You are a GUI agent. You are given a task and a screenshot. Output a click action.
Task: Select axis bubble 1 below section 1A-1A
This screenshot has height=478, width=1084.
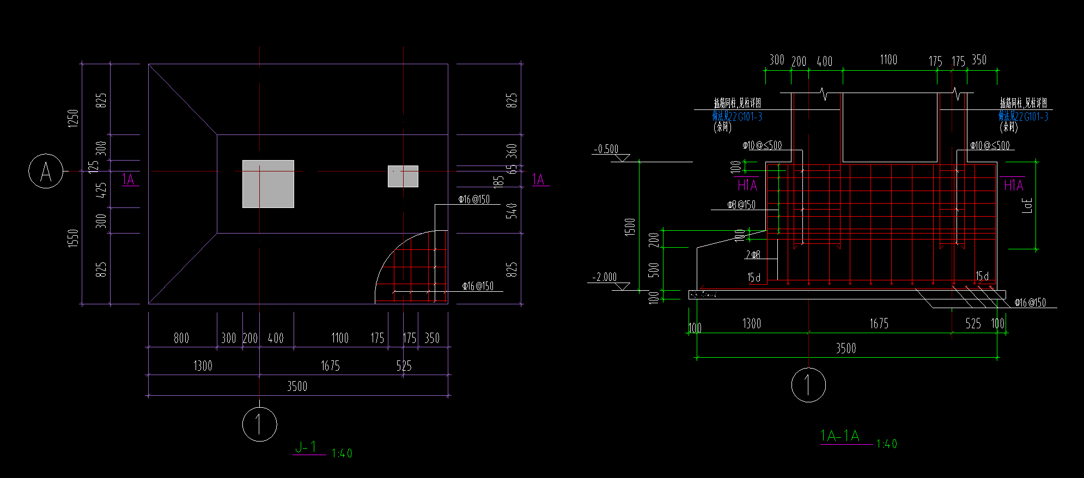[x=808, y=385]
